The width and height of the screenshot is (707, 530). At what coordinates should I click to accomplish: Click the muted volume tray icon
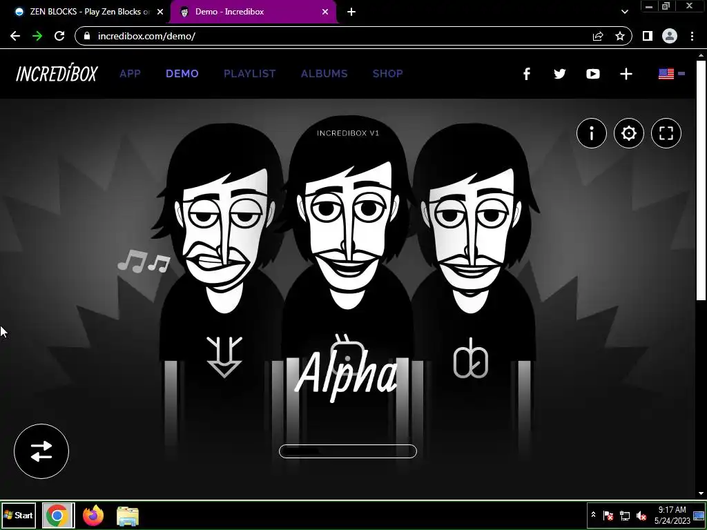click(641, 515)
